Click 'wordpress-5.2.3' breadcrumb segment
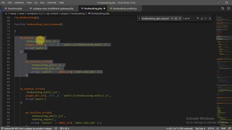The width and height of the screenshot is (232, 130). pyautogui.click(x=35, y=14)
